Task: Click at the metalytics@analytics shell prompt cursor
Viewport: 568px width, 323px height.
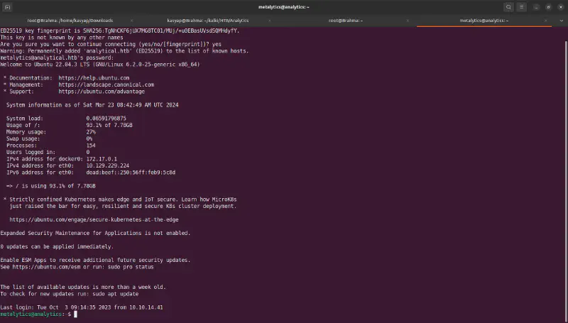Action: pos(74,314)
